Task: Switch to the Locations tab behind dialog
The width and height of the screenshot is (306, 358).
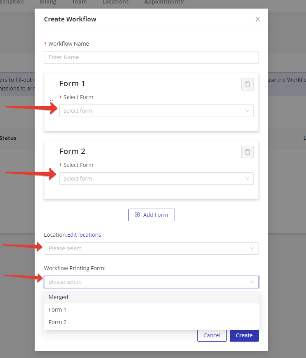Action: [x=116, y=2]
